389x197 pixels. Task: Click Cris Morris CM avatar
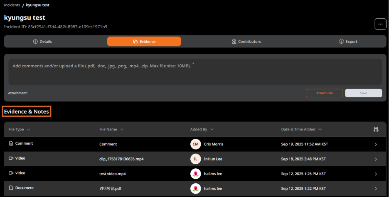(195, 144)
